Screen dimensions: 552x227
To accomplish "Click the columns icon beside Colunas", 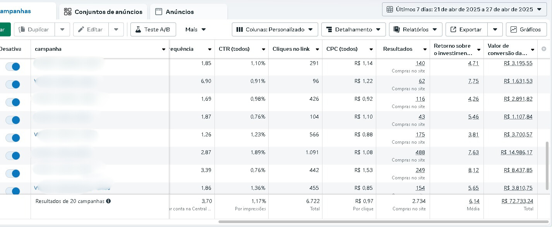I will [x=240, y=29].
